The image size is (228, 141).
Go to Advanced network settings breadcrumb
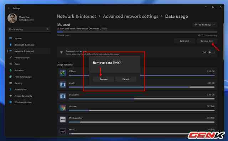click(x=131, y=16)
